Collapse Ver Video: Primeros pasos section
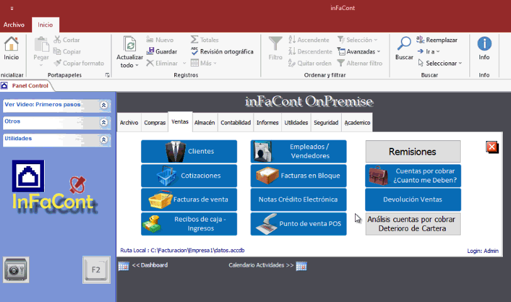The image size is (511, 302). point(104,105)
